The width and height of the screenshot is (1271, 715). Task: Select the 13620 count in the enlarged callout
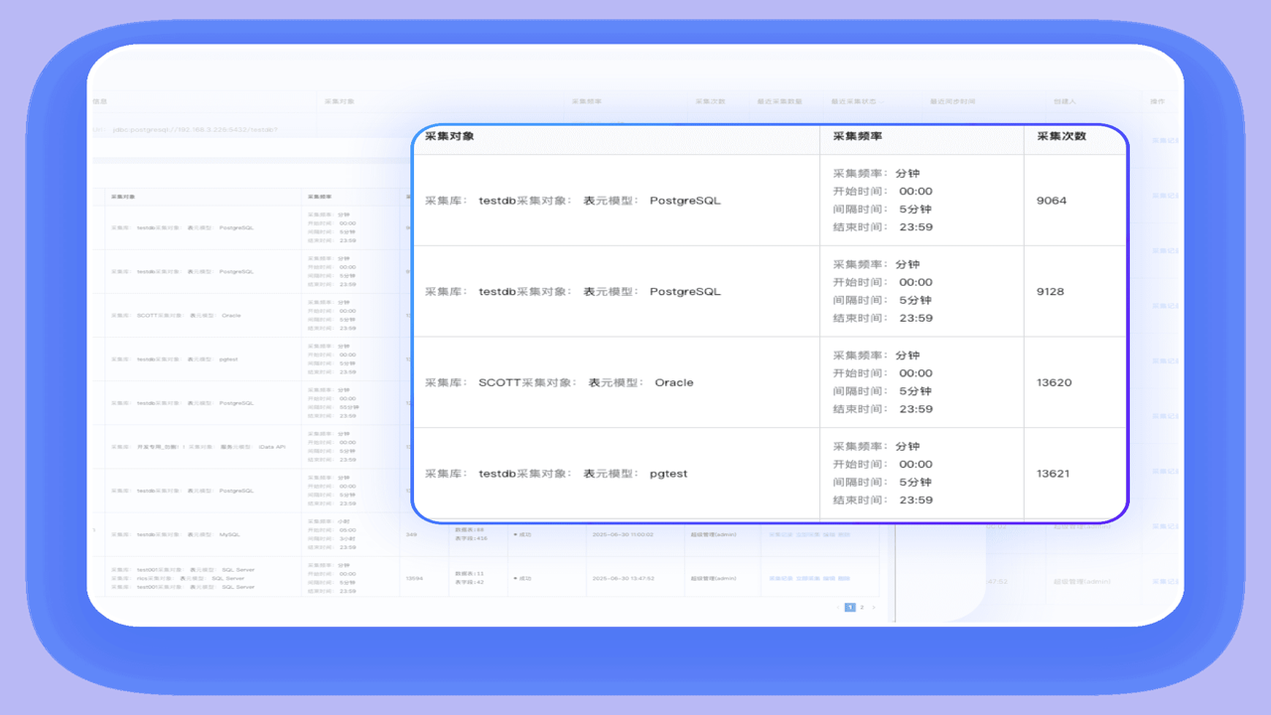click(1055, 382)
